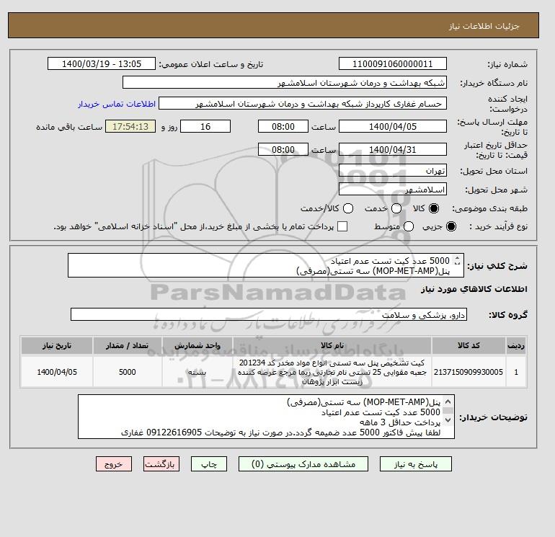The height and width of the screenshot is (537, 555).
Task: Click the response deadline time 08:00 field
Action: pos(283,126)
